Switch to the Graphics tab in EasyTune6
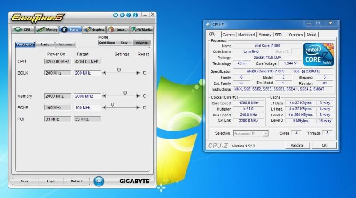 (94, 29)
